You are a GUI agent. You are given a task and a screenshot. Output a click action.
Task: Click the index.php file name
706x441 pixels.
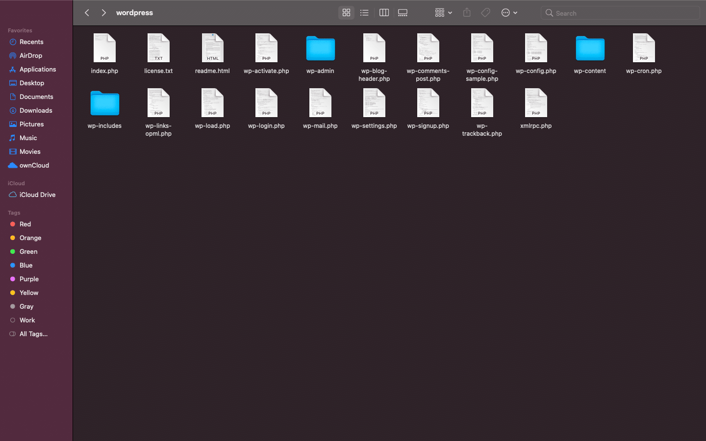tap(104, 71)
